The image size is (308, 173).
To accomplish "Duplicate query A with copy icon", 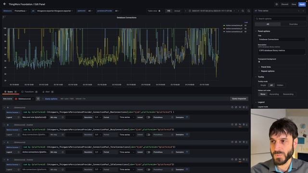I will point(236,107).
